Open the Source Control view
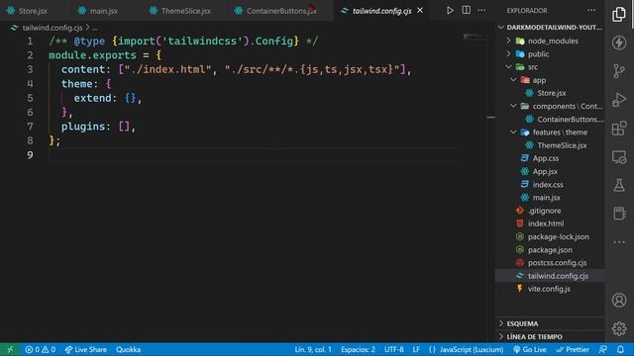Image resolution: width=634 pixels, height=356 pixels. click(618, 71)
